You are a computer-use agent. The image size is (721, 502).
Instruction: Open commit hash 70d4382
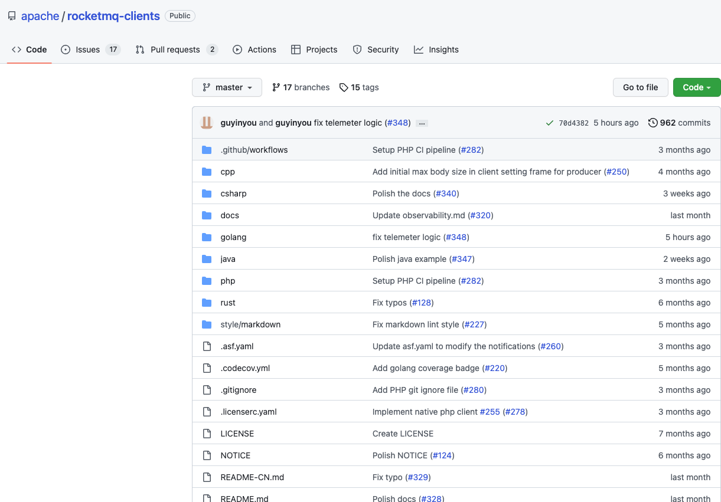573,123
